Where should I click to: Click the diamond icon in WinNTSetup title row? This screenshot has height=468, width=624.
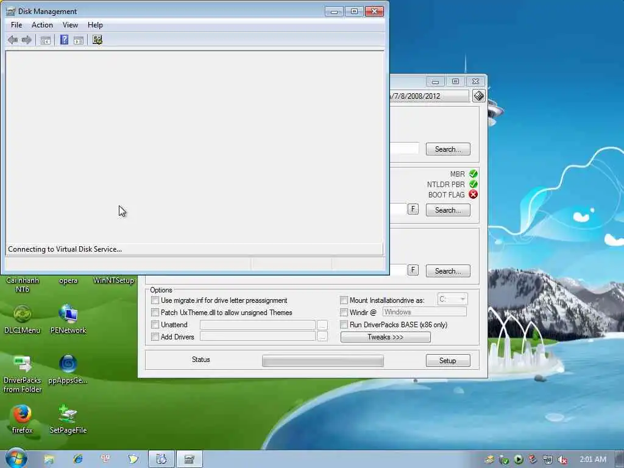[479, 96]
